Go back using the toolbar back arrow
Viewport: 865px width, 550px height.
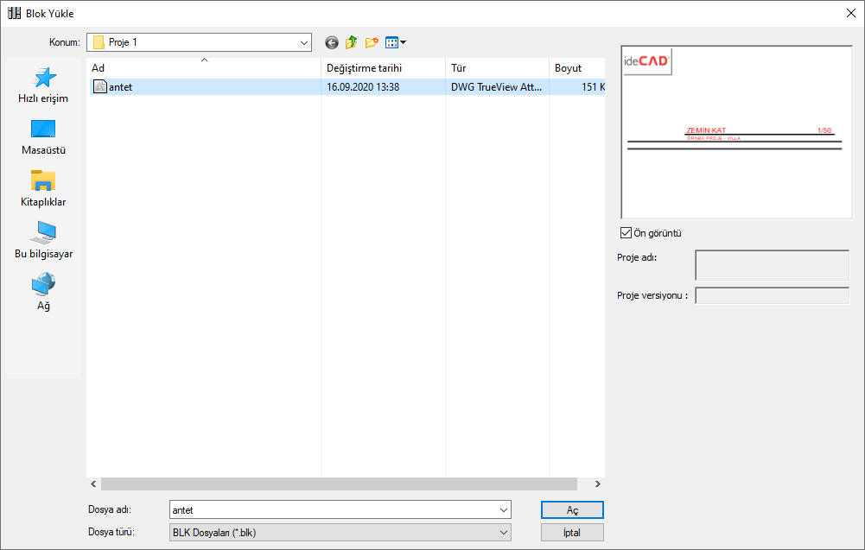332,42
